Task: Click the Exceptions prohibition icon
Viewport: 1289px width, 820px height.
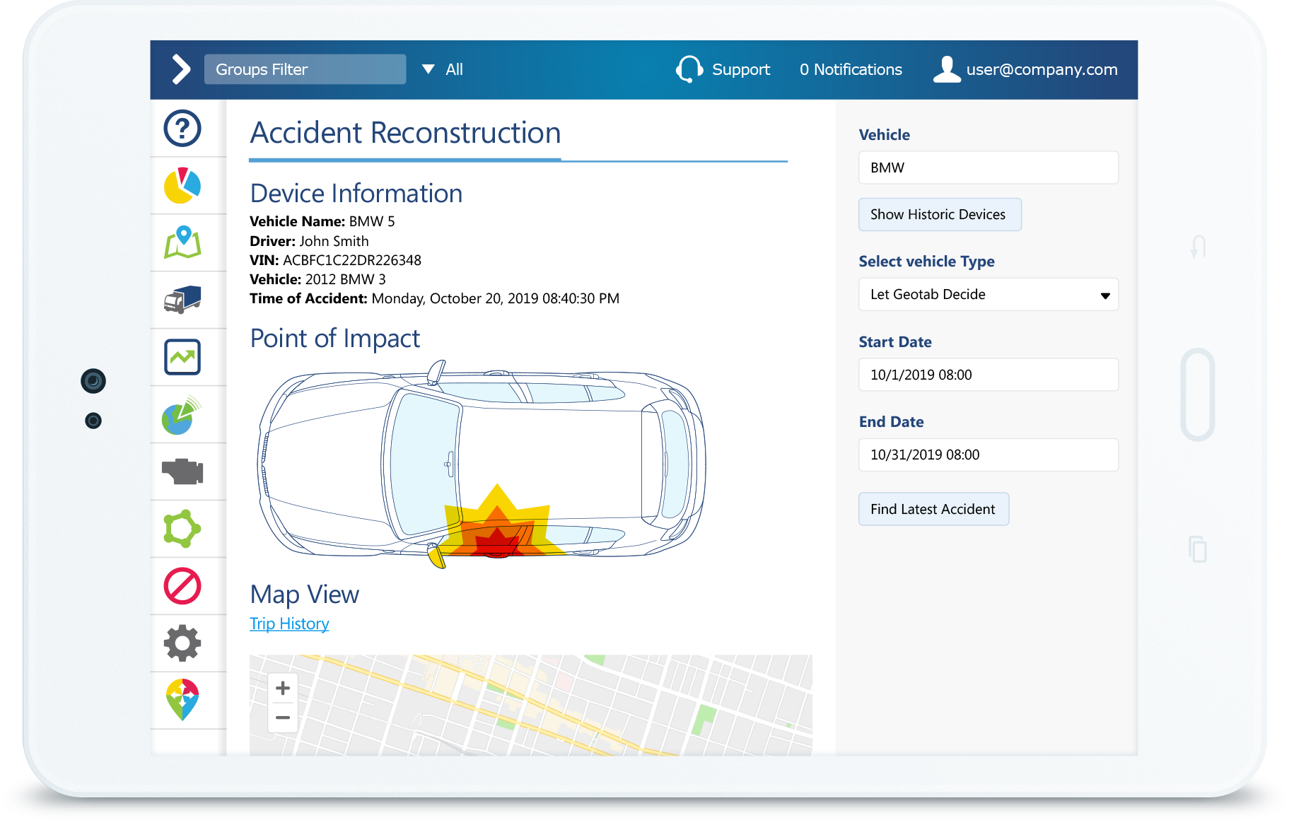Action: coord(182,586)
